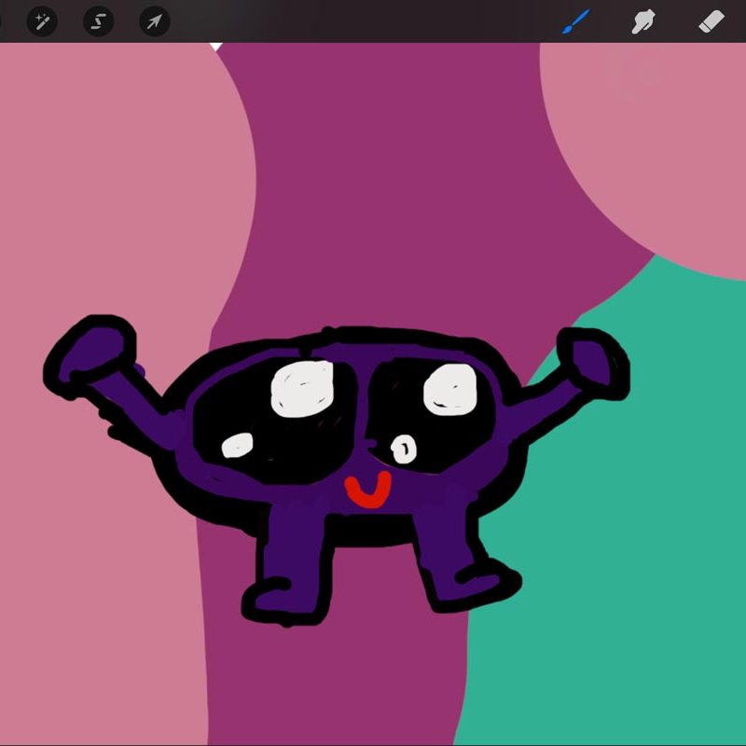Select the Transform arrow tool
This screenshot has height=746, width=746.
tap(154, 21)
